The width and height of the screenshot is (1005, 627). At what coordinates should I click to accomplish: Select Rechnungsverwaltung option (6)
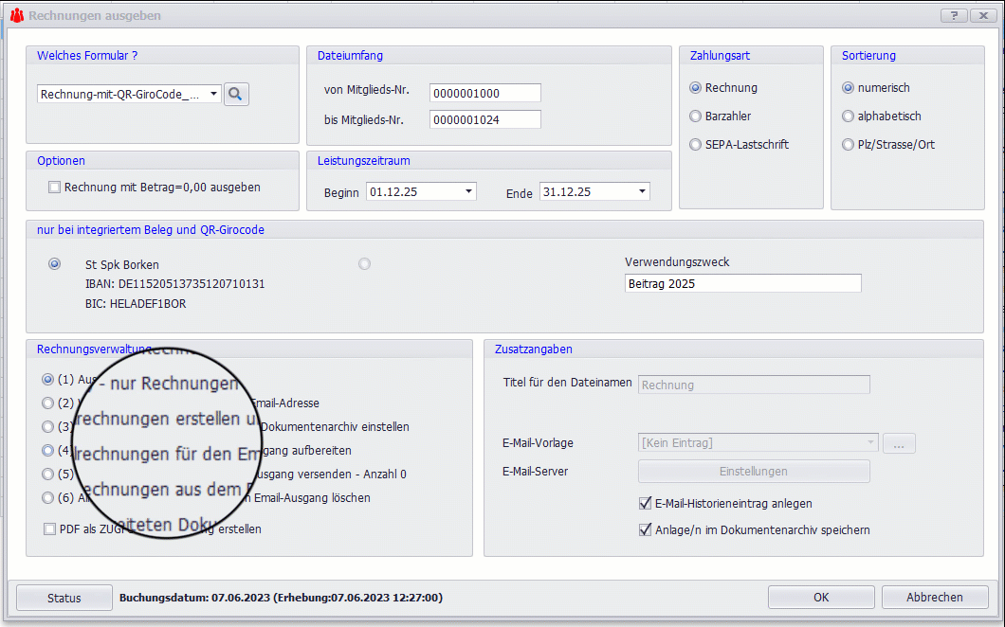47,497
